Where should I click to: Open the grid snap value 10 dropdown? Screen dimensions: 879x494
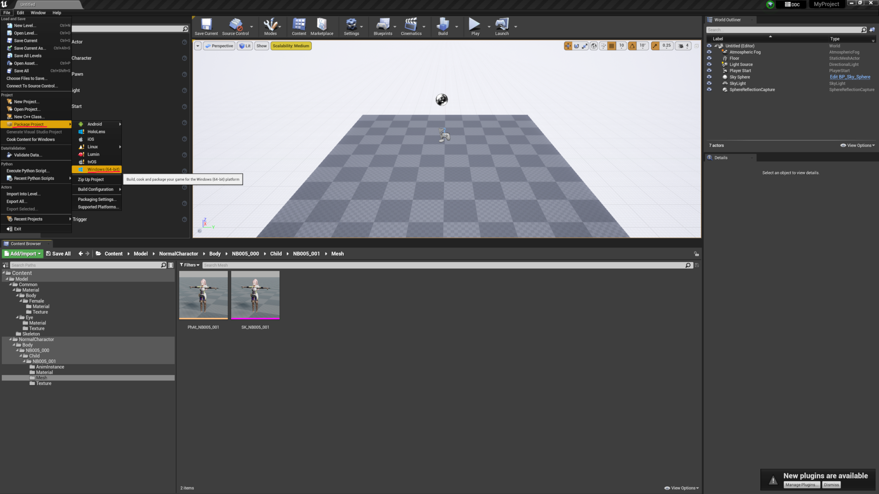[x=621, y=46]
